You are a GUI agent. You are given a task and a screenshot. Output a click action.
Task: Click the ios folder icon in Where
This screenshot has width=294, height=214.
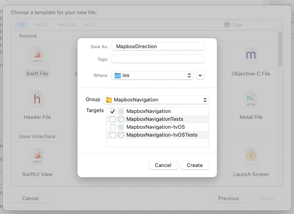pos(118,75)
